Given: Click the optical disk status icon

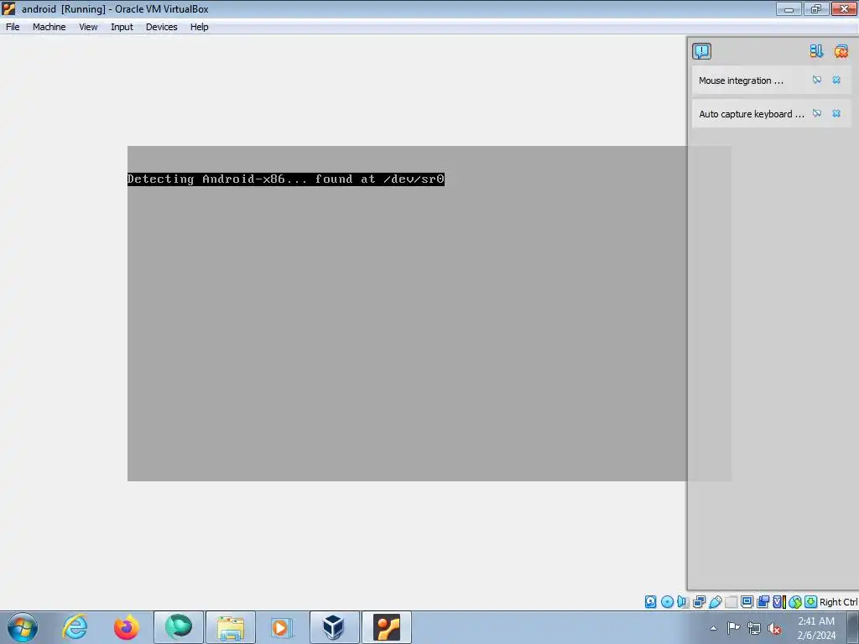Looking at the screenshot, I should (667, 602).
